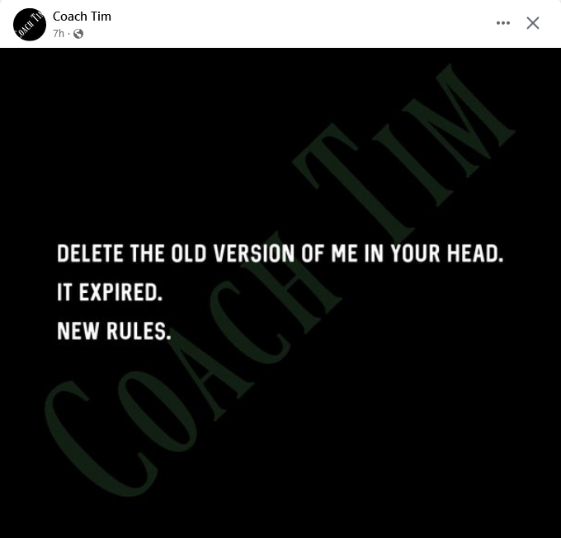
Task: Click the word 'RULES.' in the image
Action: point(139,330)
